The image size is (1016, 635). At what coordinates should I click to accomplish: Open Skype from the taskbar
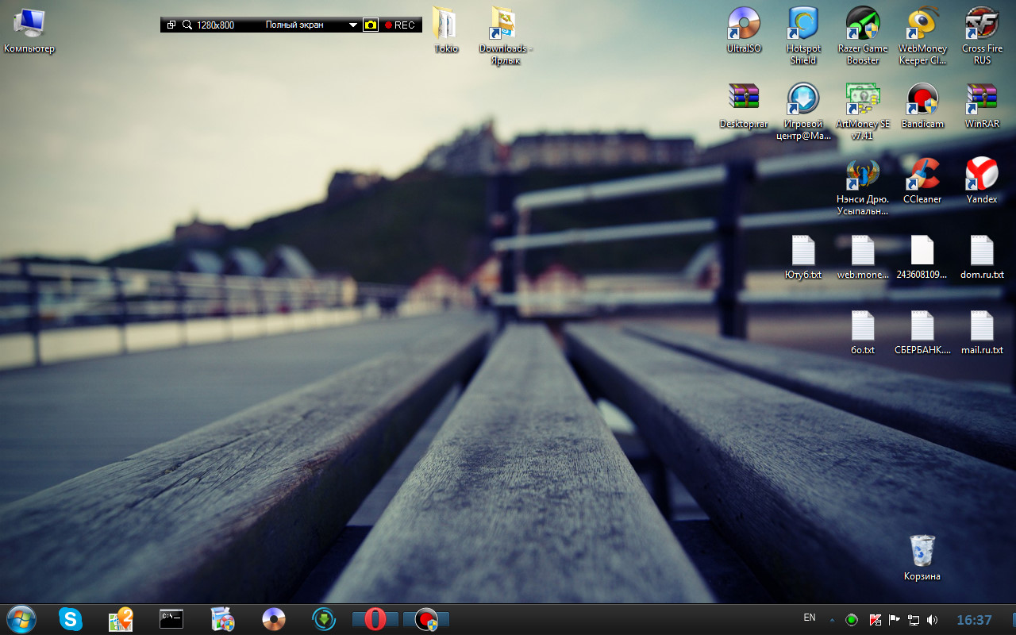[x=71, y=619]
